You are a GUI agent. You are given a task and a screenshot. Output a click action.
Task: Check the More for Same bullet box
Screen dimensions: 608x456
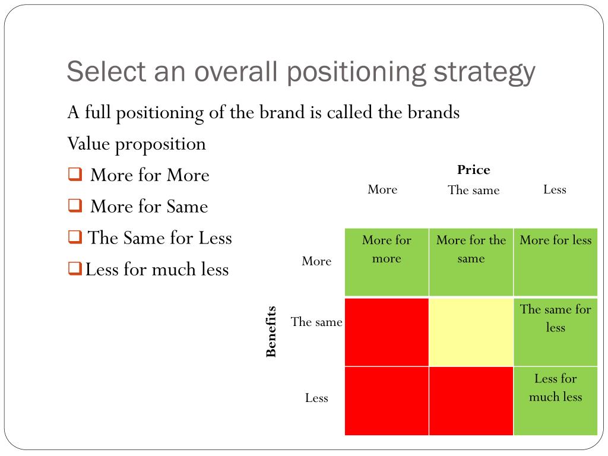pyautogui.click(x=75, y=205)
